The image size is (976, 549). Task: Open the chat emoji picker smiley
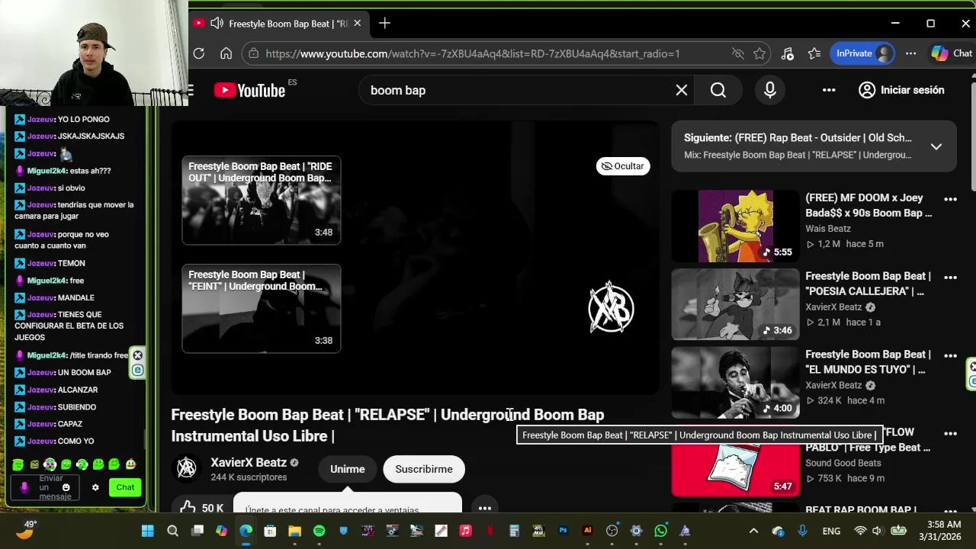[66, 487]
